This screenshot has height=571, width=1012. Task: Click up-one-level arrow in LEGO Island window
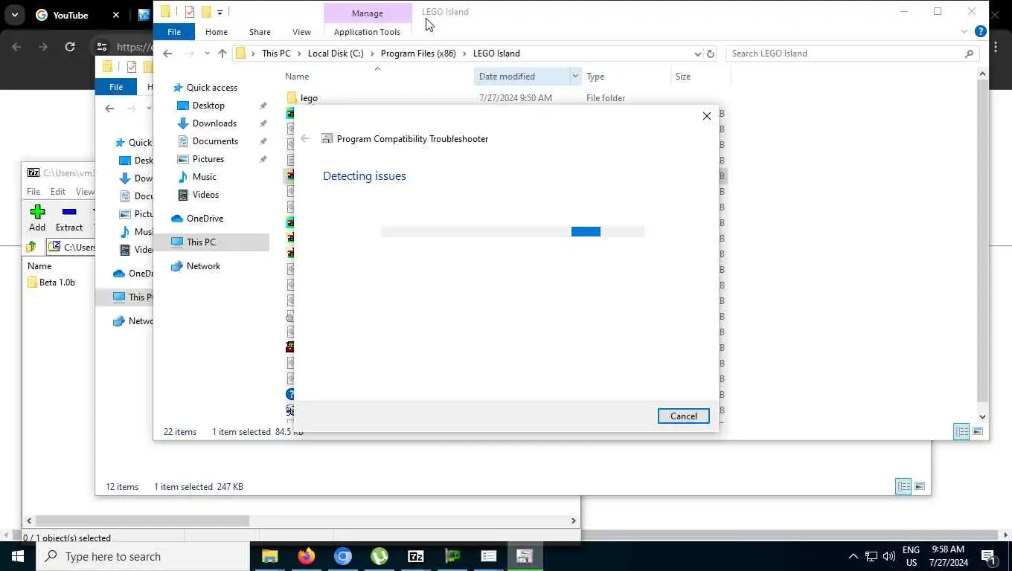tap(222, 54)
